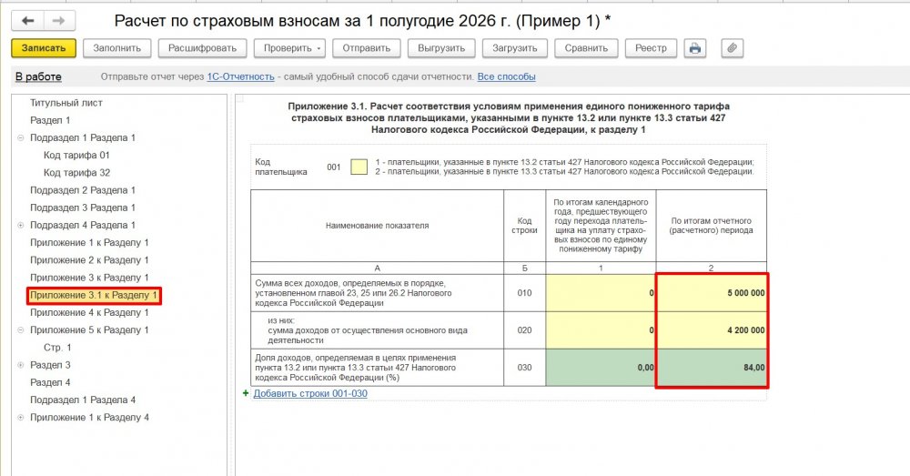Select Подраздел 4 Раздела 1 item
Image resolution: width=910 pixels, height=476 pixels.
(x=83, y=225)
